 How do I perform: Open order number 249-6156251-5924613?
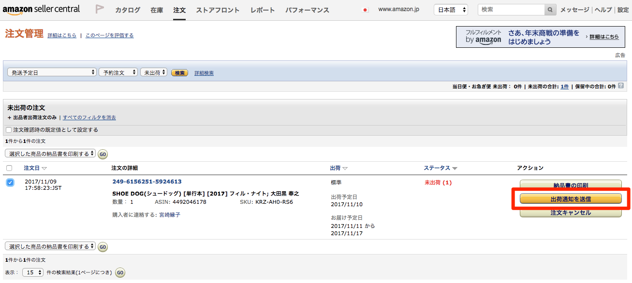(147, 182)
